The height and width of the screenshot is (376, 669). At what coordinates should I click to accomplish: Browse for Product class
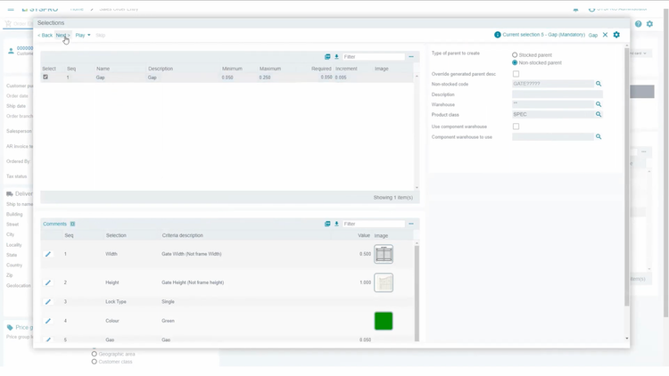[x=599, y=115]
